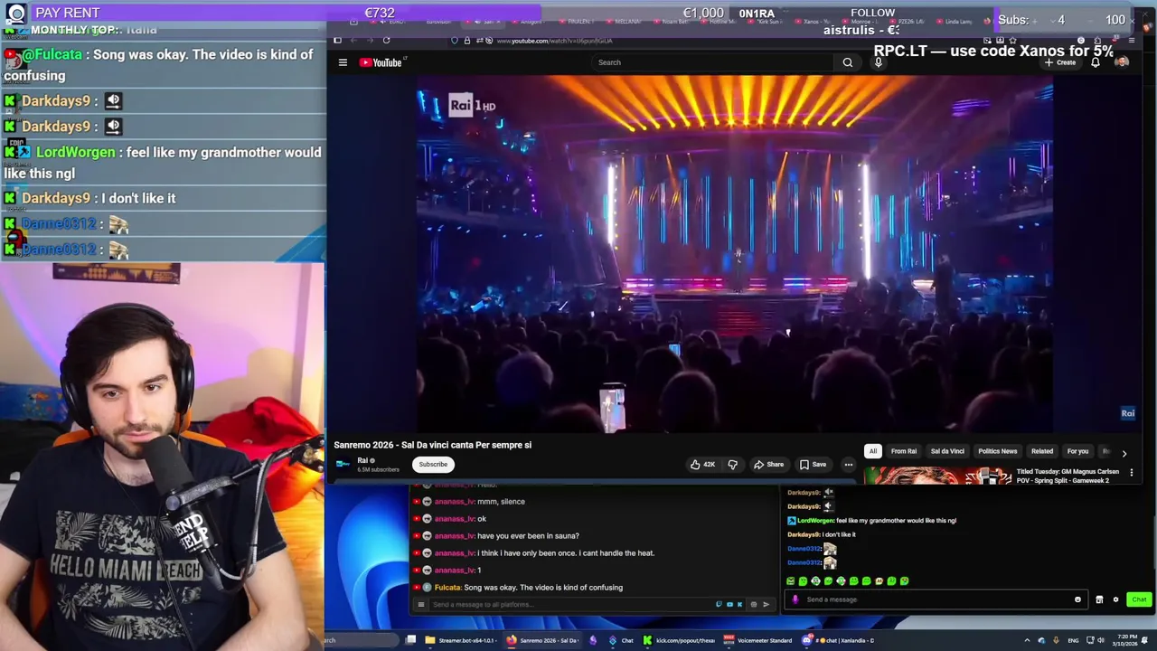This screenshot has width=1157, height=651.
Task: Click the green Chat send button
Action: tap(1139, 599)
